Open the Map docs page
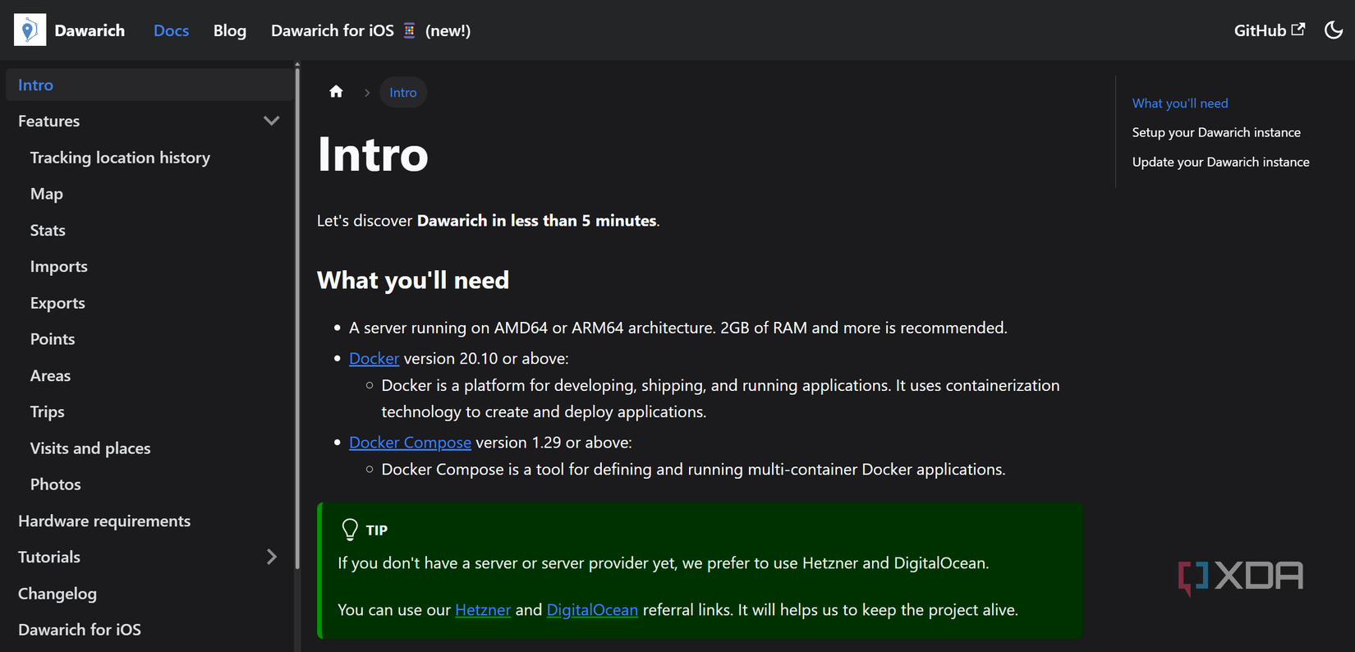1355x652 pixels. pos(47,194)
